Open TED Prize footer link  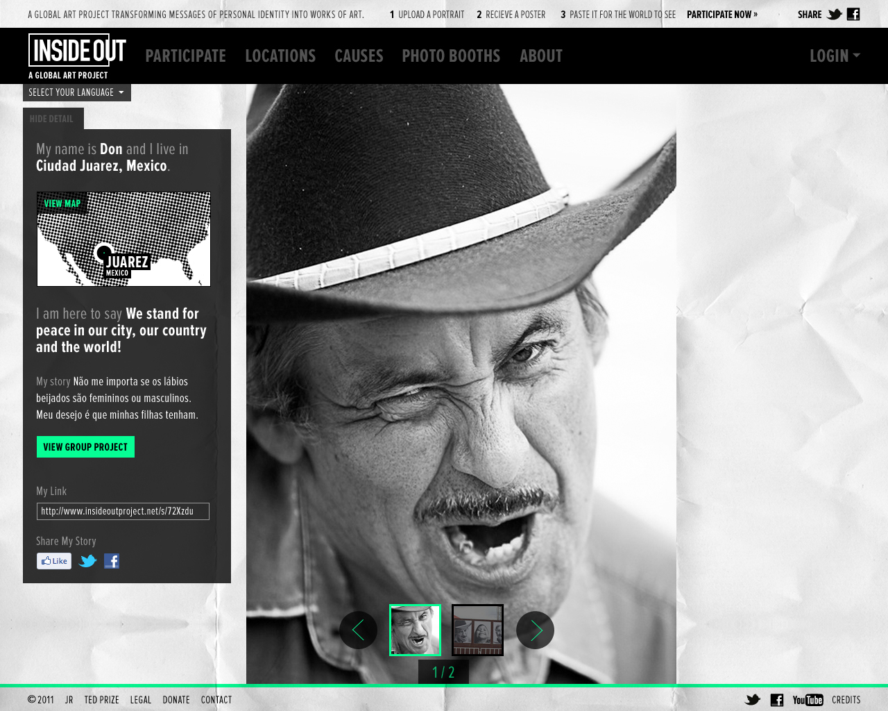point(101,700)
